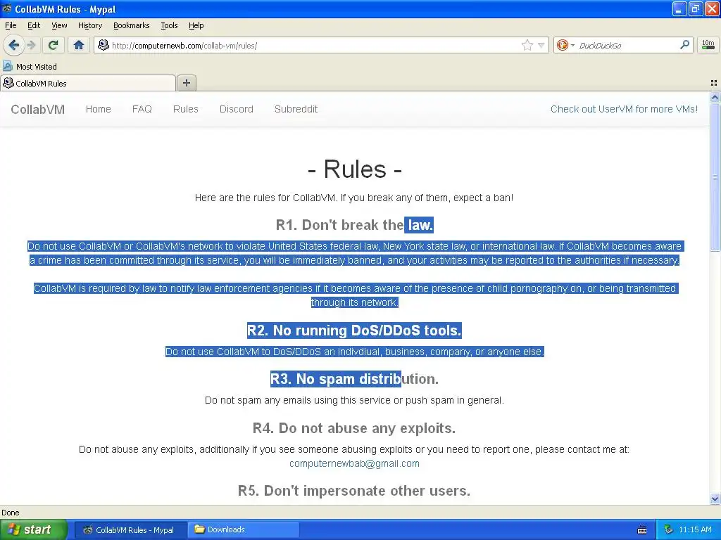
Task: Visit the Discord nav link
Action: tap(237, 109)
